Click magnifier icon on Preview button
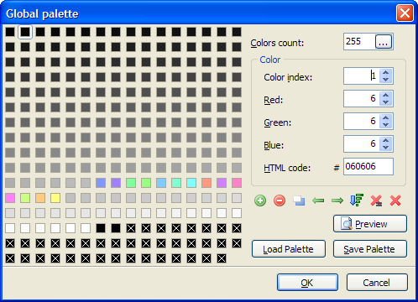This screenshot has height=302, width=418. [x=347, y=224]
